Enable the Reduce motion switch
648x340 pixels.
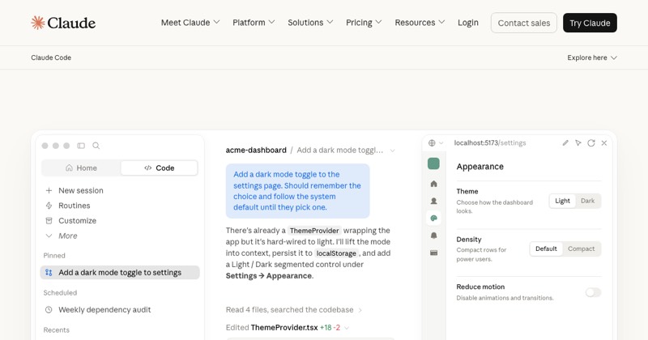[x=593, y=292]
